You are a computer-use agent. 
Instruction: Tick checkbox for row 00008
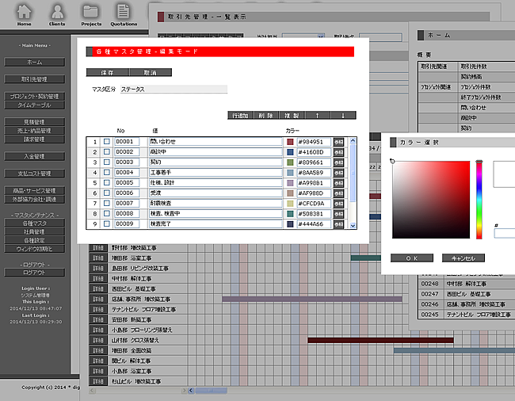107,213
